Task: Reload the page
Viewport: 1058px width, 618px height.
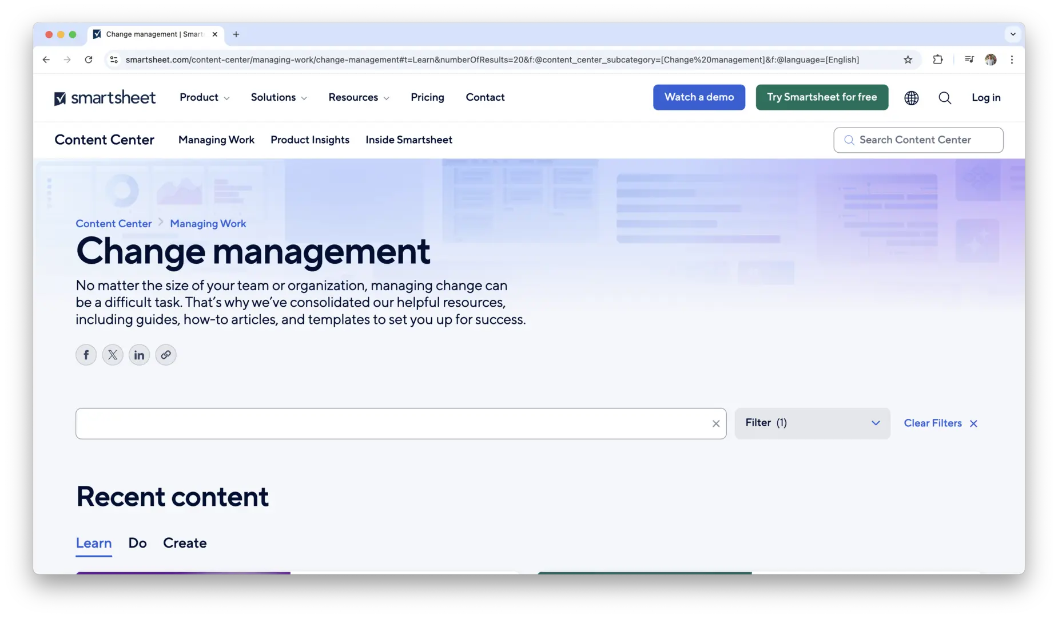Action: tap(89, 60)
